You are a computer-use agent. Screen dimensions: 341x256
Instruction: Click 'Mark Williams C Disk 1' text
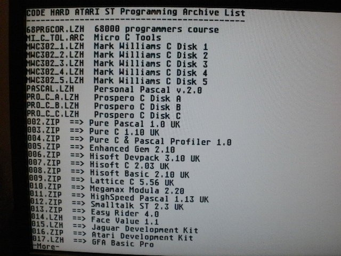[x=151, y=46]
